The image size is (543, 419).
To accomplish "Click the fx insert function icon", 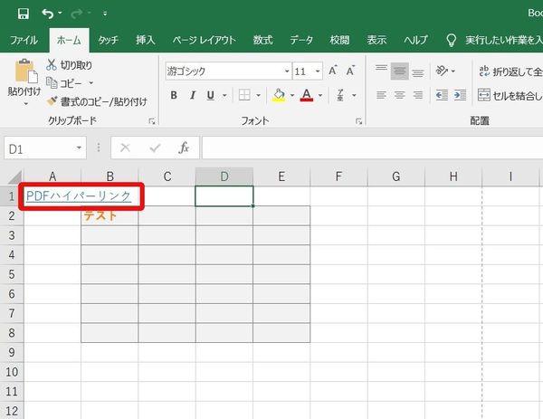I will coord(184,148).
